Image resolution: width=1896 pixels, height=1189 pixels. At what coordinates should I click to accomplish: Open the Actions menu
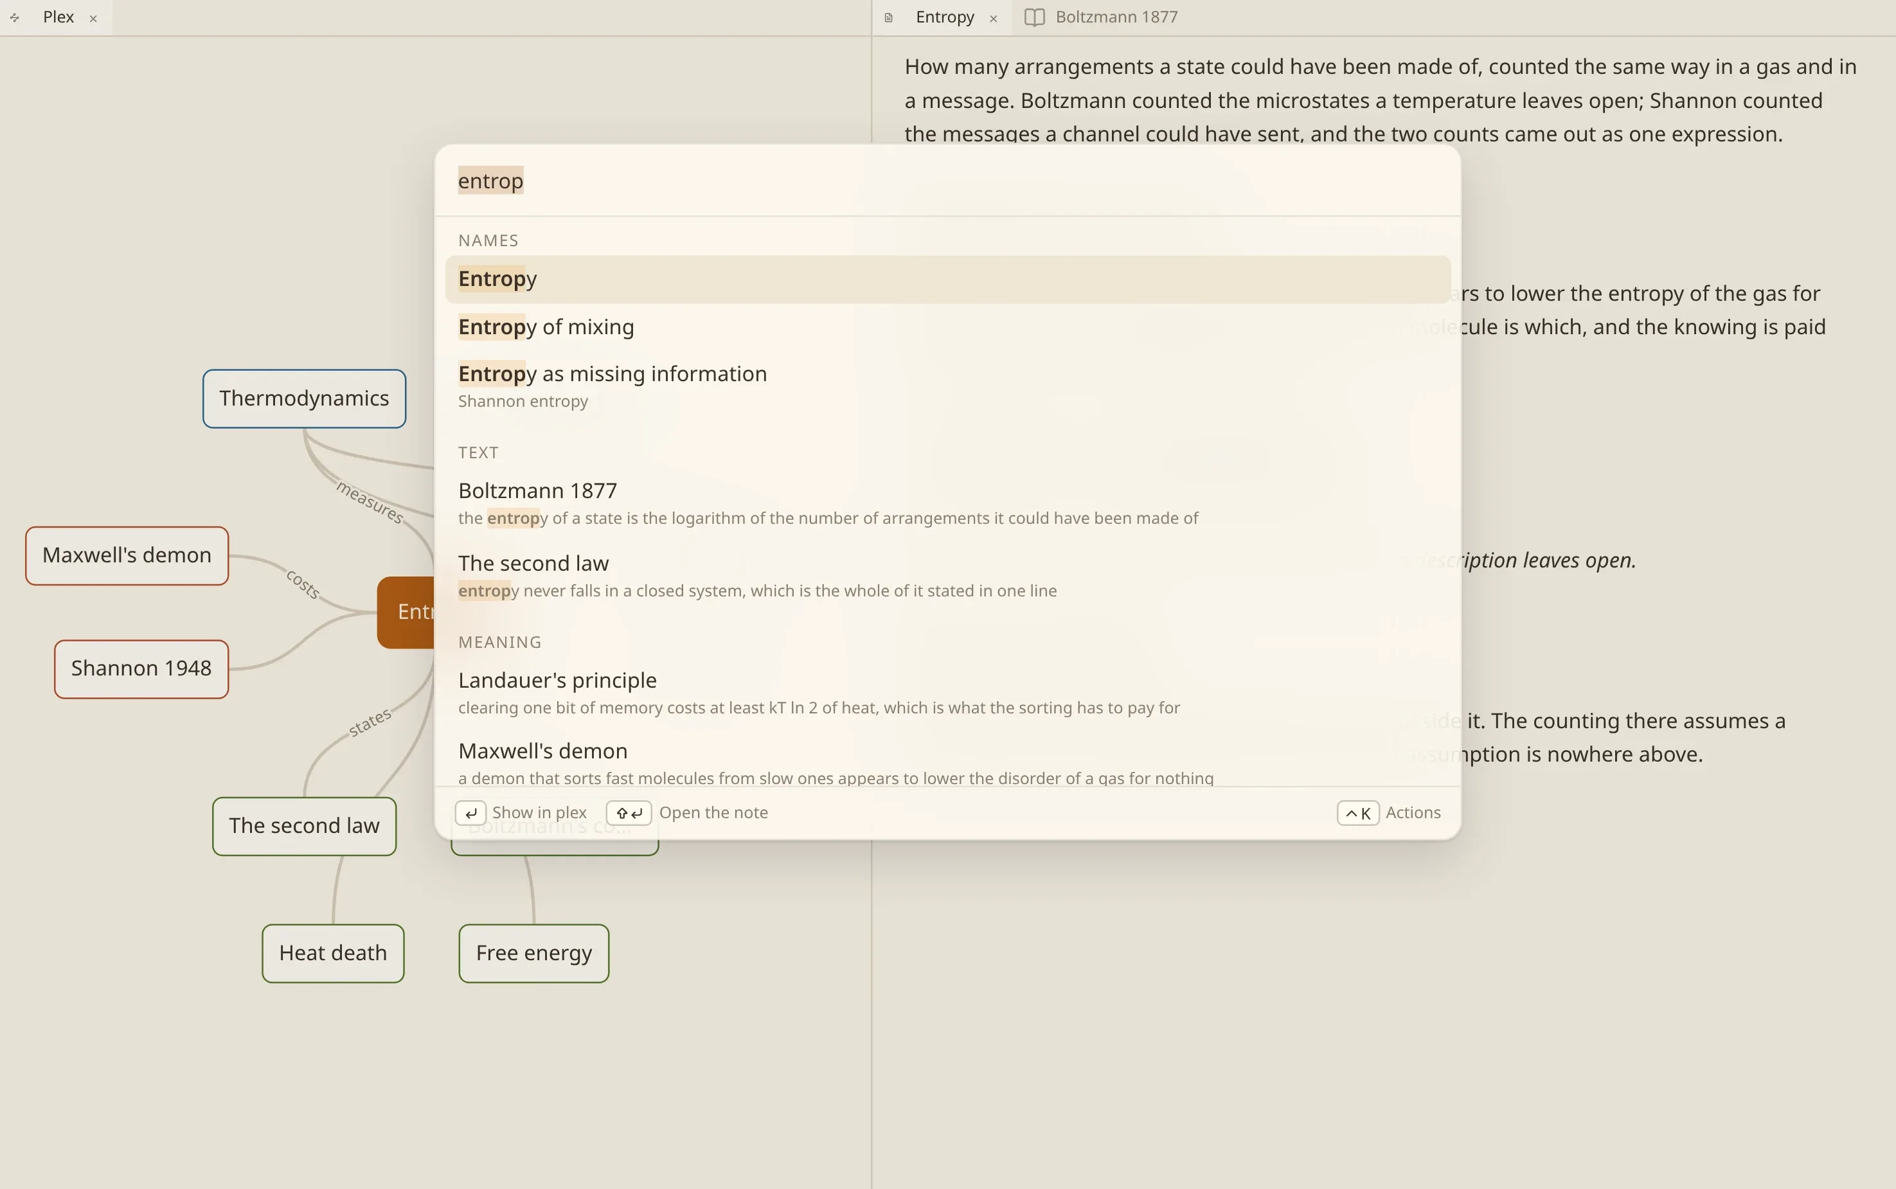(1413, 812)
